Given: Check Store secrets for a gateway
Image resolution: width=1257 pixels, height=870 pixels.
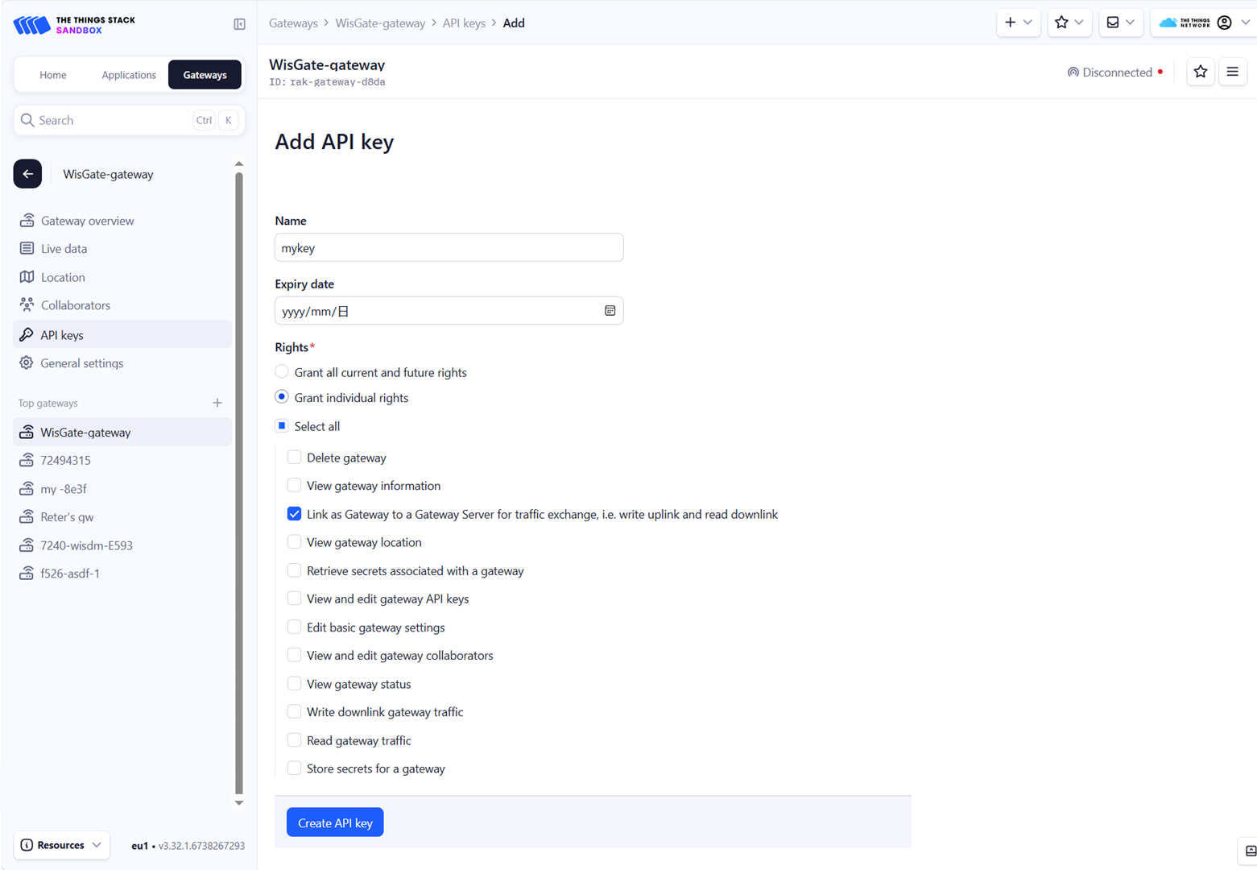Looking at the screenshot, I should coord(294,768).
